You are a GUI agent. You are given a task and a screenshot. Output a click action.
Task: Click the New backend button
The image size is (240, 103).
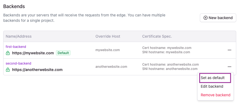(x=218, y=18)
